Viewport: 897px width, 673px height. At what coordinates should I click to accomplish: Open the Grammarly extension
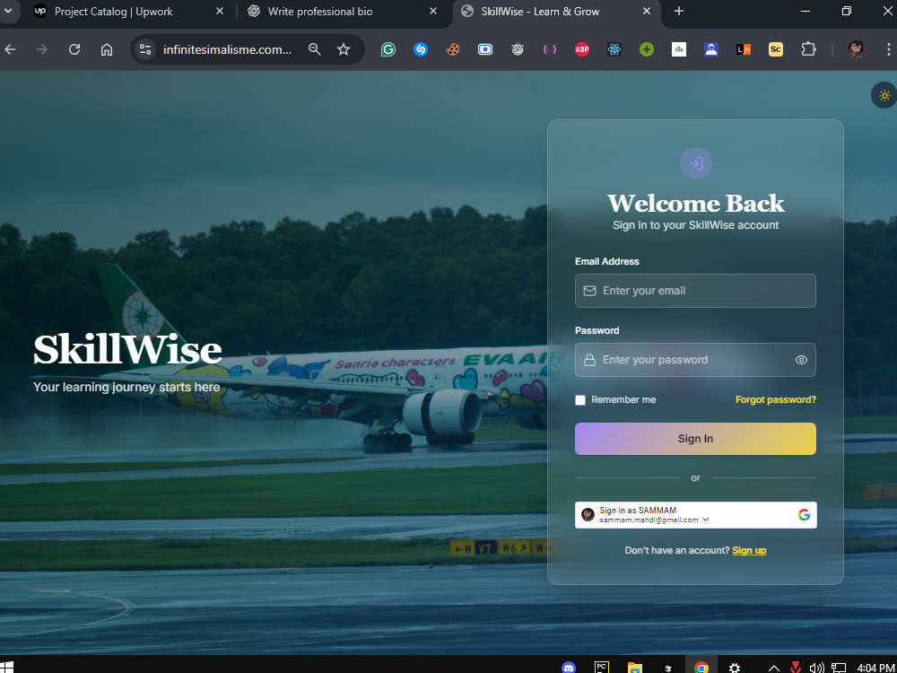(x=388, y=49)
